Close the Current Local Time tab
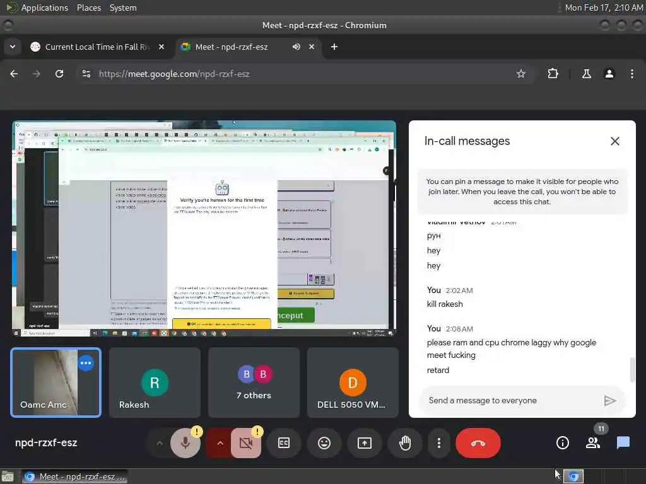Image resolution: width=646 pixels, height=484 pixels. 161,47
